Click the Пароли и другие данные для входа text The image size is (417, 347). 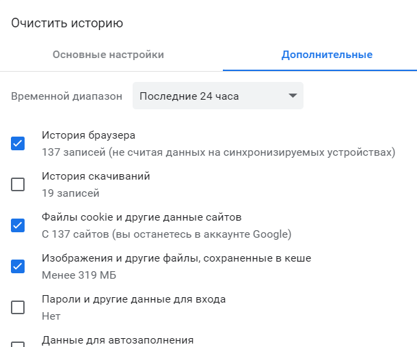(133, 299)
